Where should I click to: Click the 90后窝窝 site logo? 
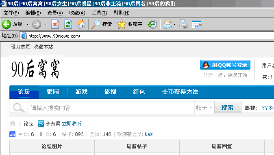36,68
